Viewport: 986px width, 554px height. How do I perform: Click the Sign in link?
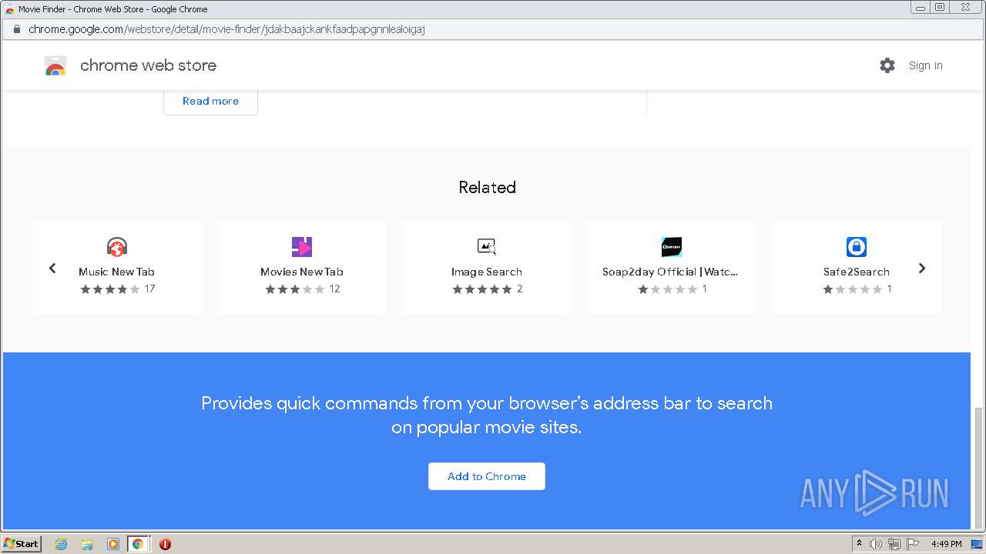pyautogui.click(x=925, y=65)
